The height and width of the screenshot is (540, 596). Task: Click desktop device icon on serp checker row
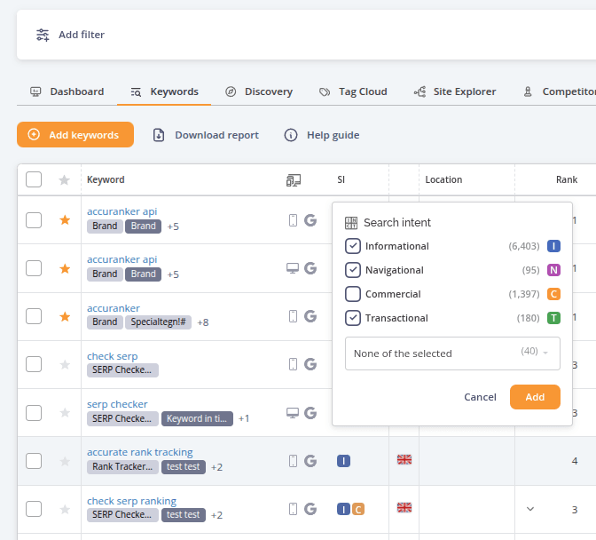point(293,413)
